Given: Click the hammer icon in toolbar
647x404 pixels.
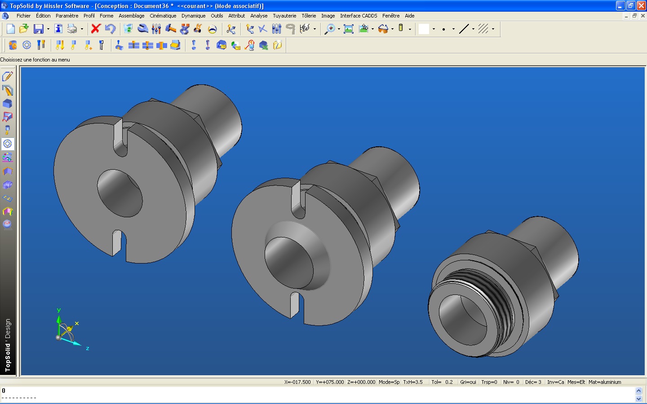Looking at the screenshot, I should click(x=170, y=29).
